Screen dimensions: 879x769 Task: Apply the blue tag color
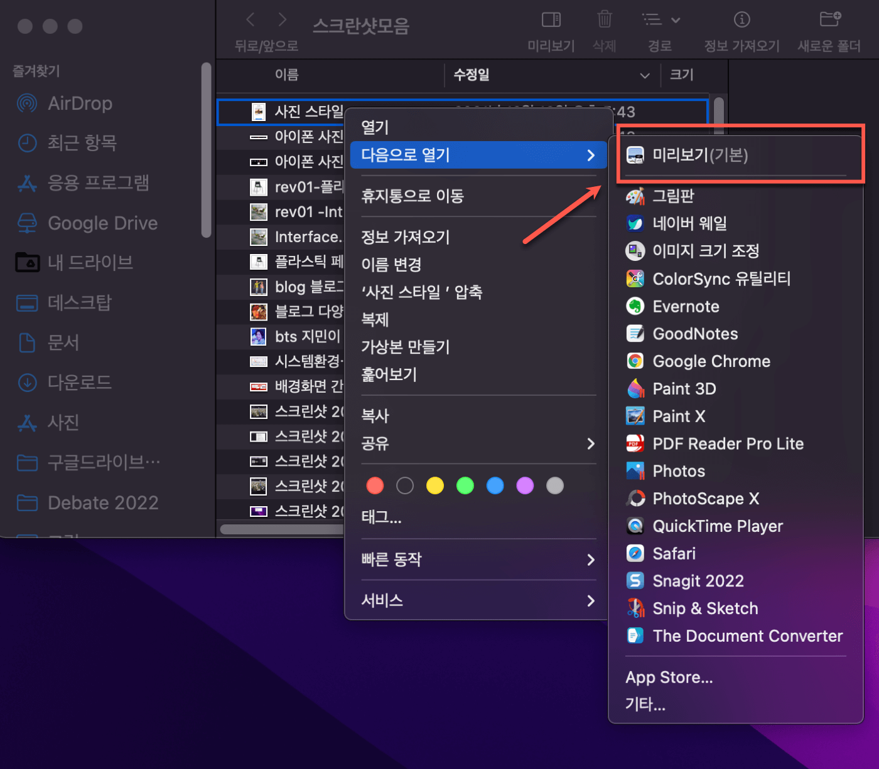(x=495, y=485)
